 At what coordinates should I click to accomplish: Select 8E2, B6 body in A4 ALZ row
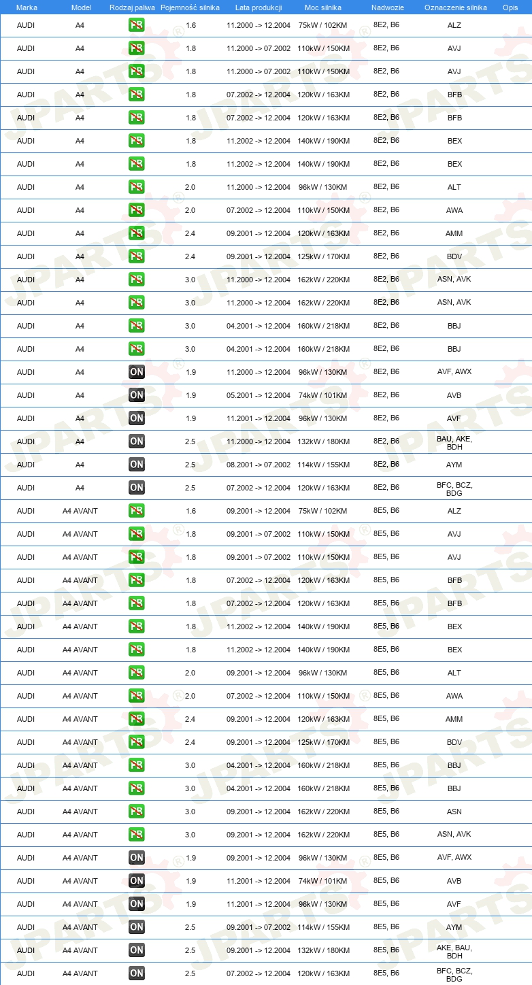[x=386, y=24]
